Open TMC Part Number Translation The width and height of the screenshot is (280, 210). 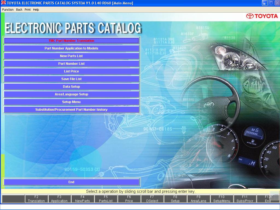(71, 41)
